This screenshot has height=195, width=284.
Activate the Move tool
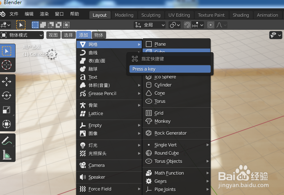7,82
